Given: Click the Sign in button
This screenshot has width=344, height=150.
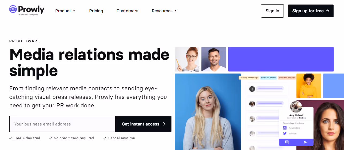Looking at the screenshot, I should tap(272, 11).
